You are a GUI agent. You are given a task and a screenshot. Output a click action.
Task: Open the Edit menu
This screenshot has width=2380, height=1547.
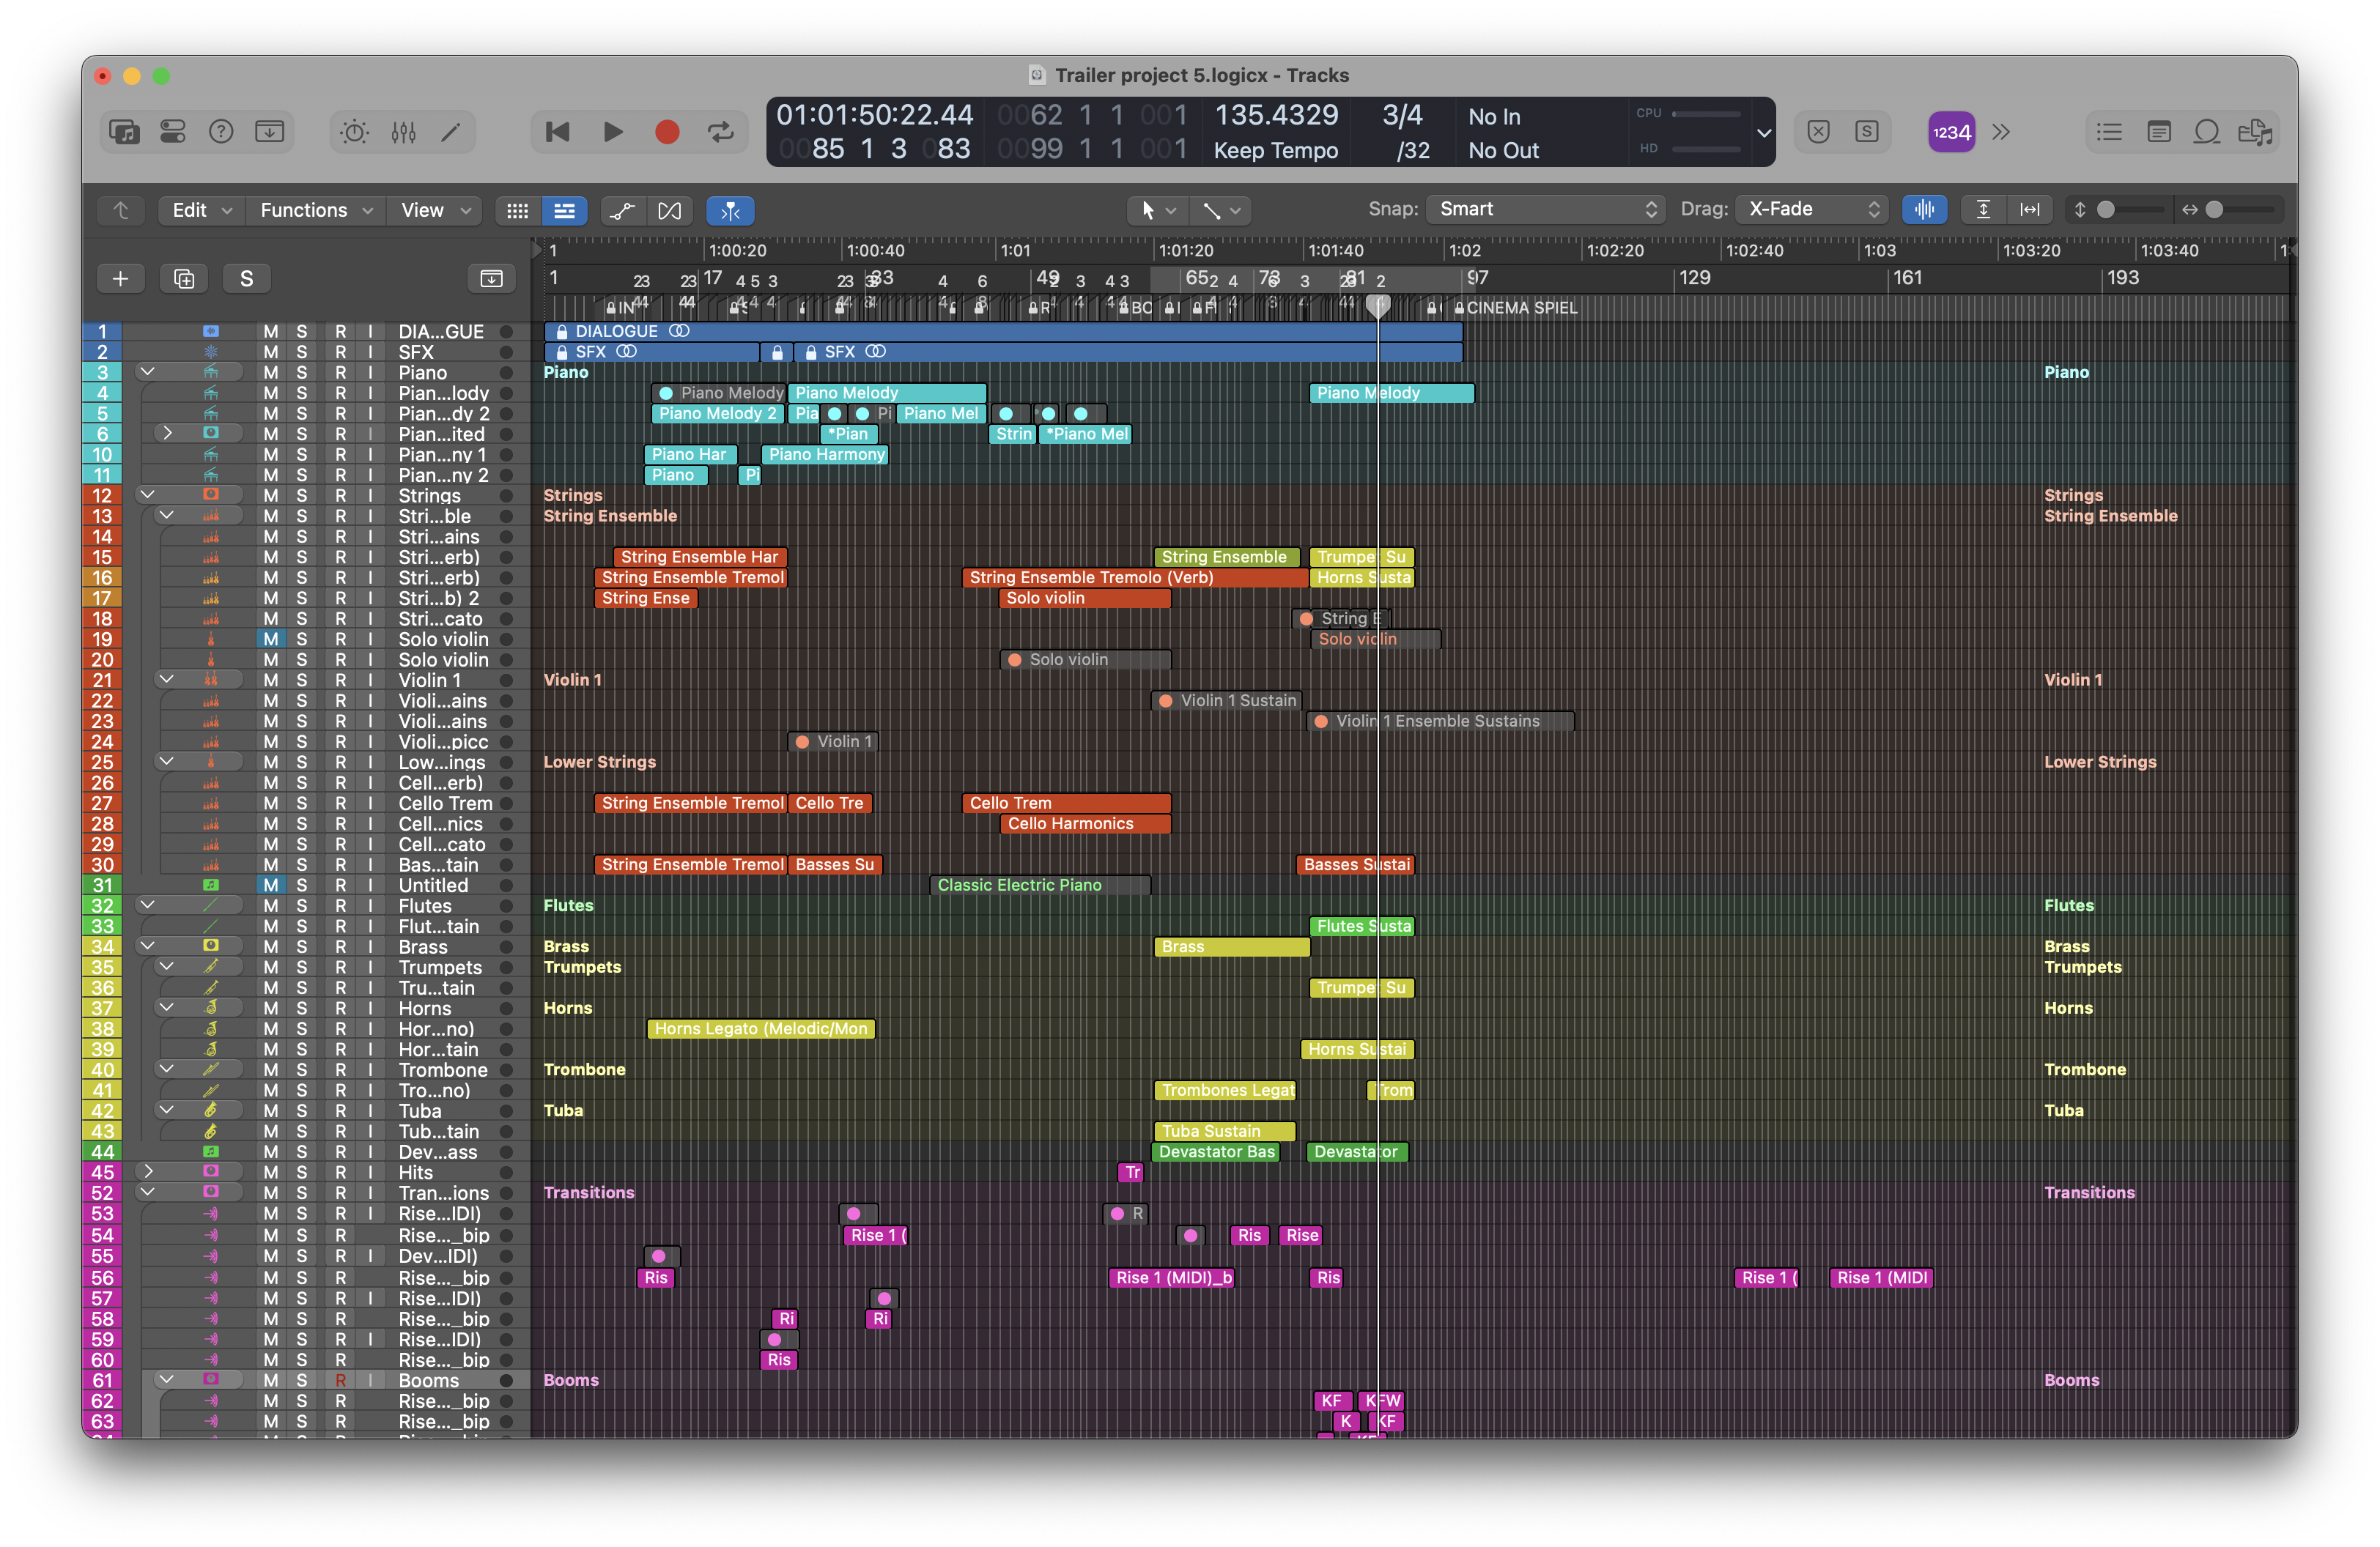click(202, 210)
